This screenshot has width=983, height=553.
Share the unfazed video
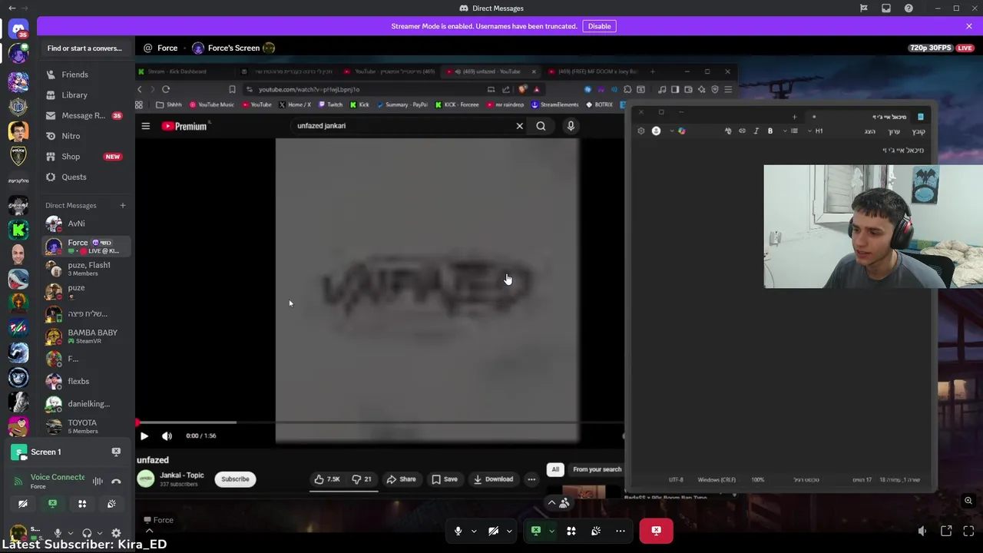pyautogui.click(x=401, y=479)
